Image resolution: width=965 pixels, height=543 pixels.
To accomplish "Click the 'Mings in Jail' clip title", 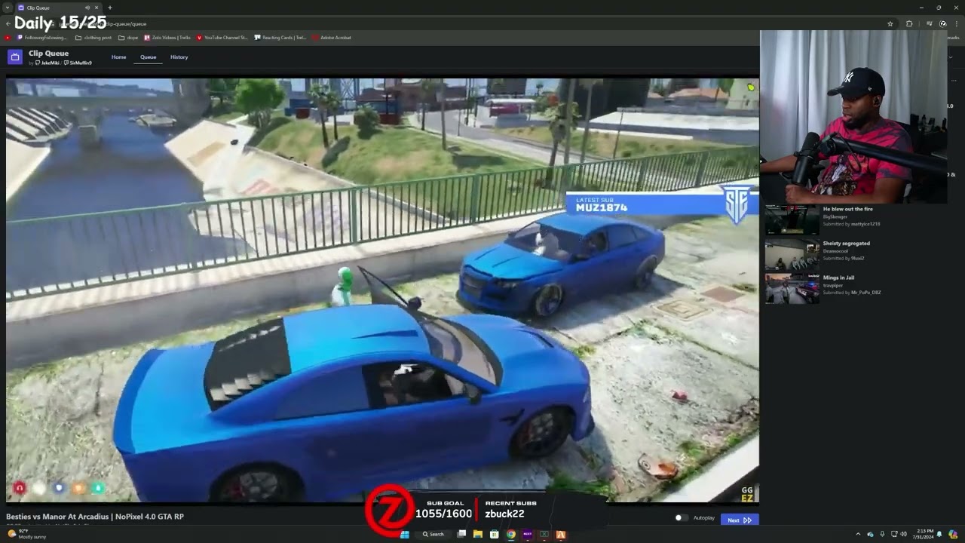I will [x=838, y=278].
